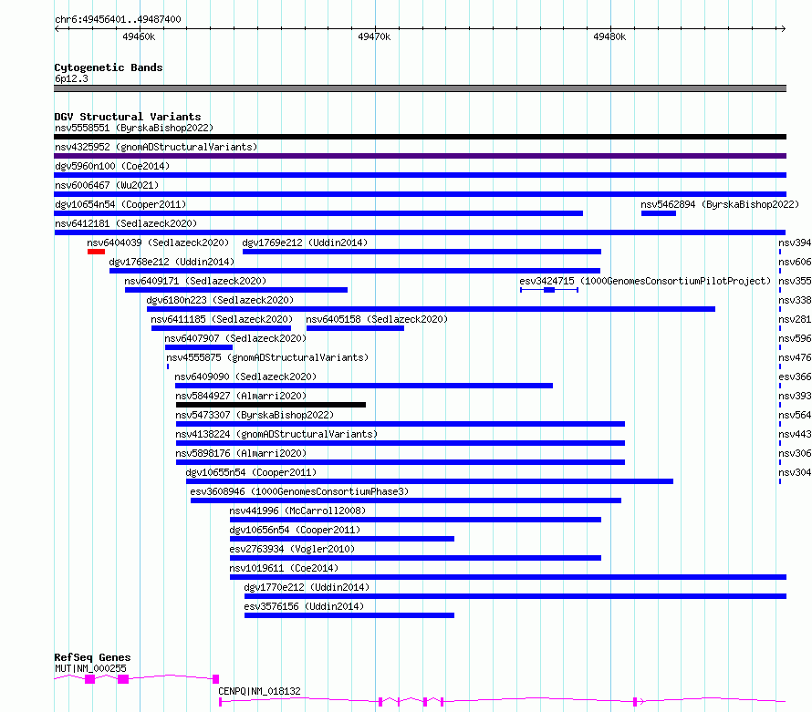Select the esv3424715 variant glyph with whiskers
The image size is (812, 712).
pos(549,290)
